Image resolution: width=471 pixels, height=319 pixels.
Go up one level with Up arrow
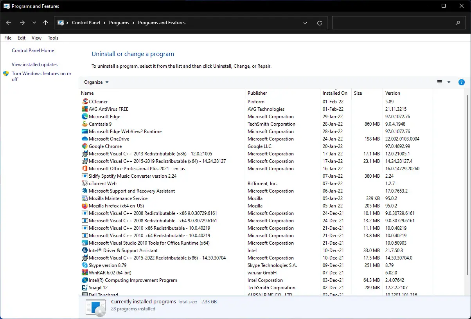tap(46, 23)
